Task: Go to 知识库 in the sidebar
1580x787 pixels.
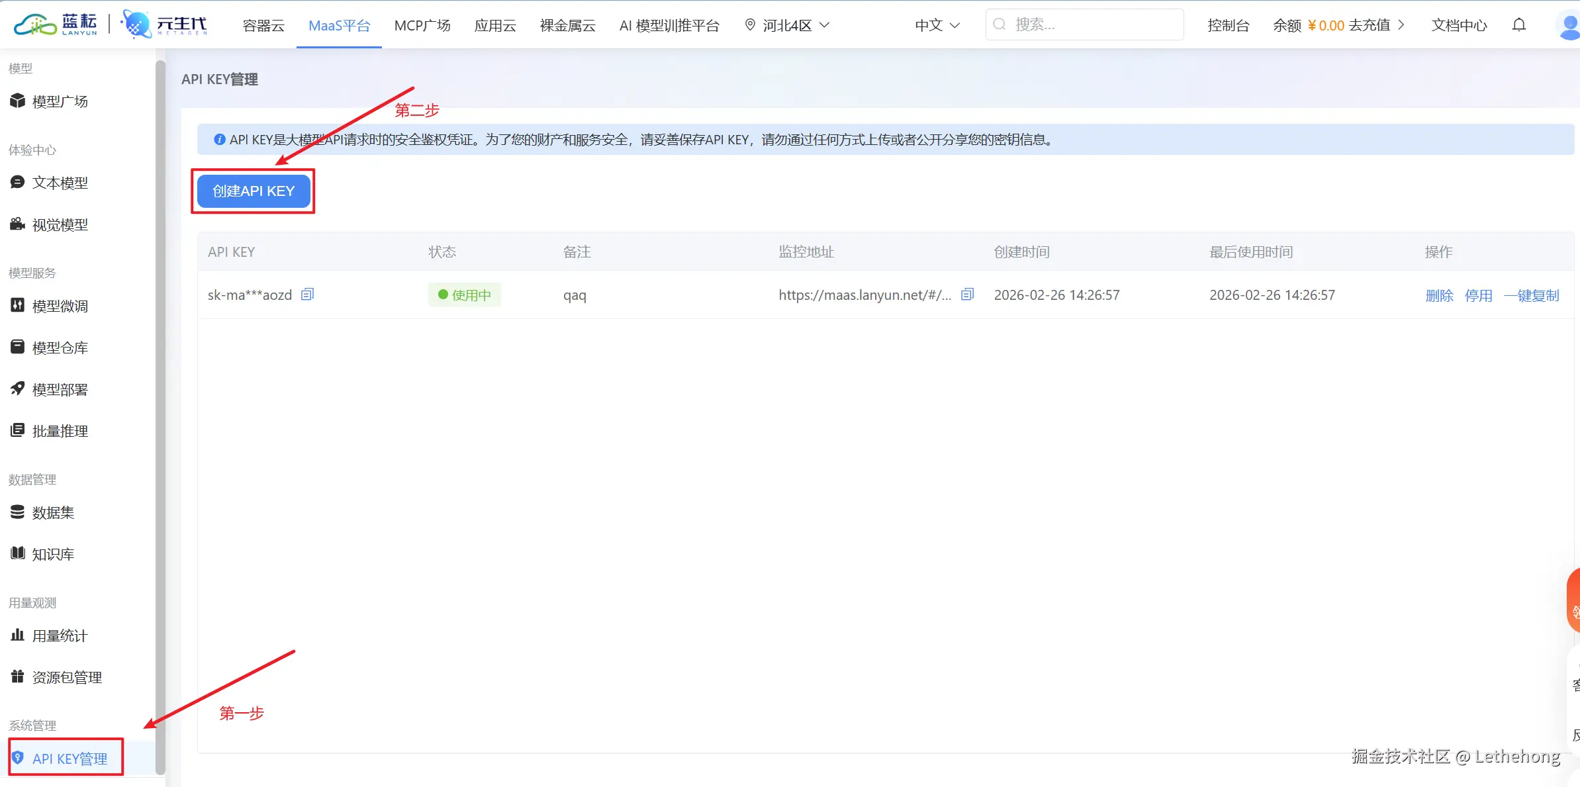Action: 53,554
